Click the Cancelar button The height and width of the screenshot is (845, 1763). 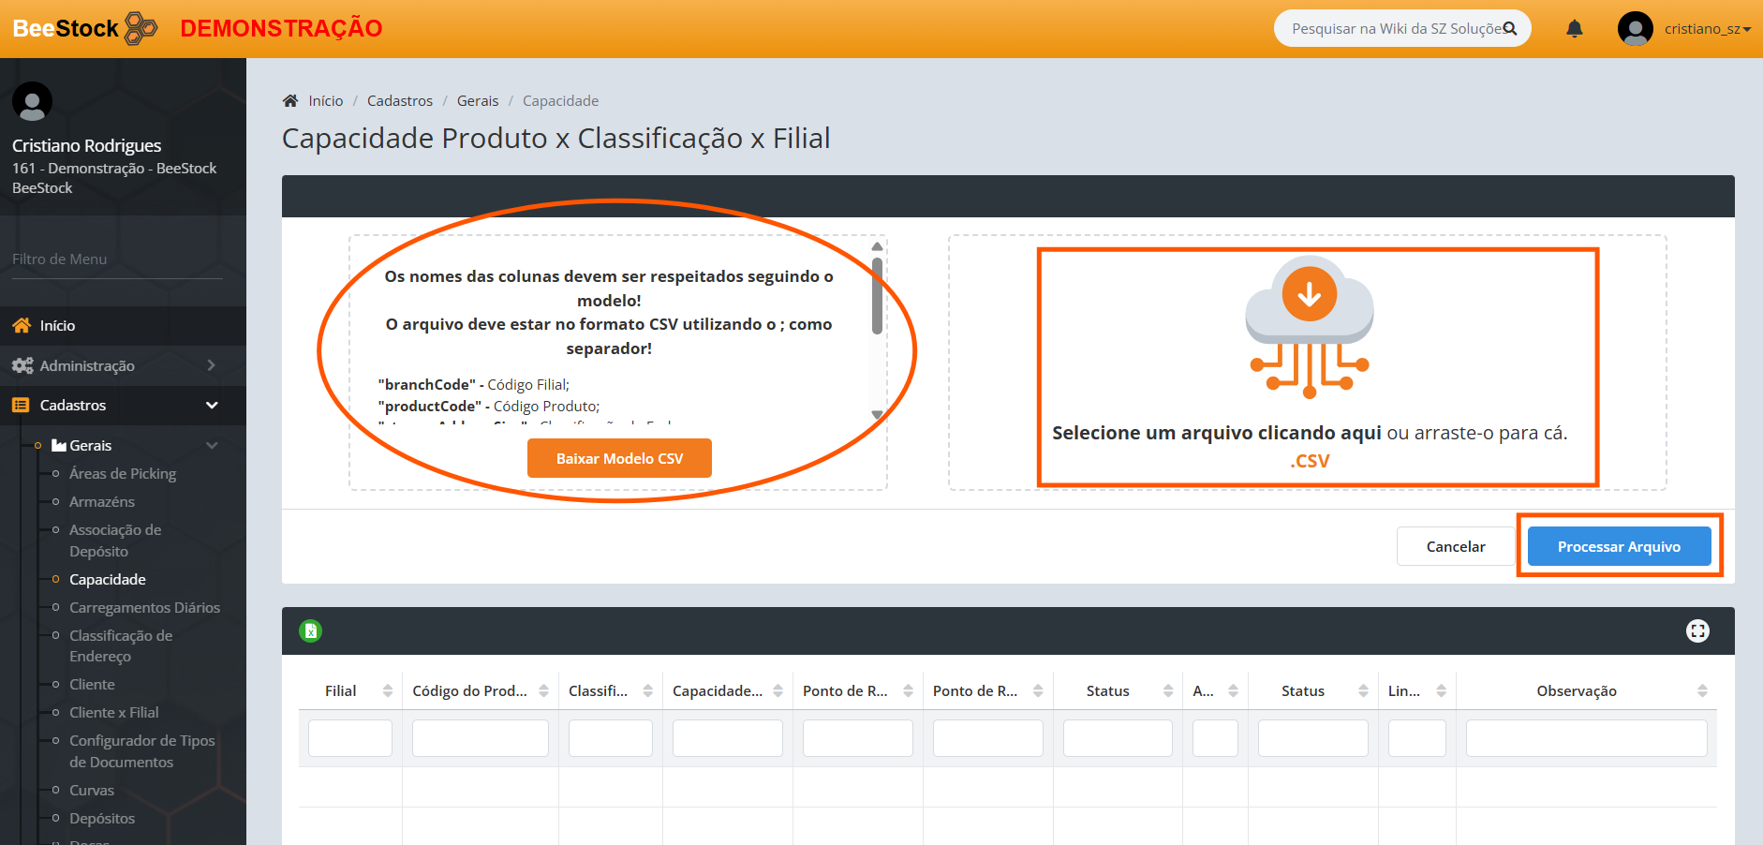click(1455, 547)
